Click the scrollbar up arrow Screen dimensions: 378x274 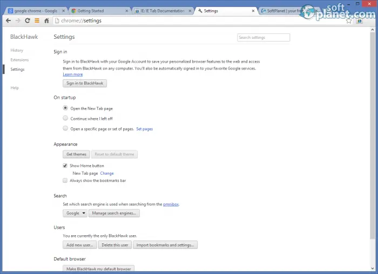pyautogui.click(x=373, y=30)
